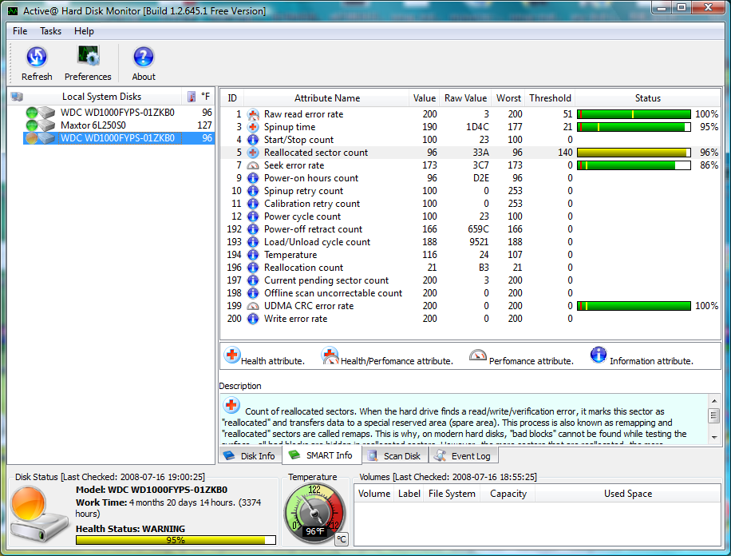Screen dimensions: 731x556
Task: Select the UDMA CRC error rate row
Action: pyautogui.click(x=470, y=306)
